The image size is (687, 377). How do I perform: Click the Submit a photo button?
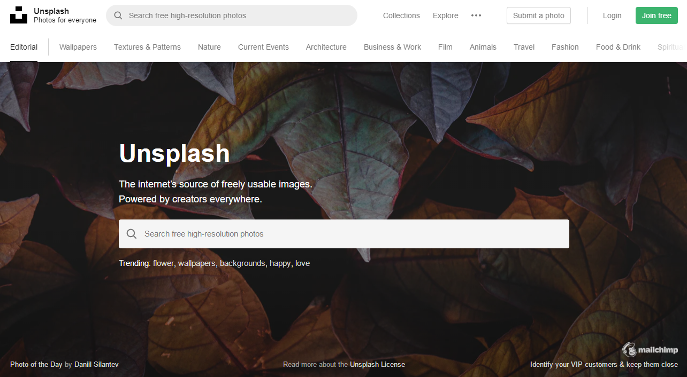[x=539, y=15]
